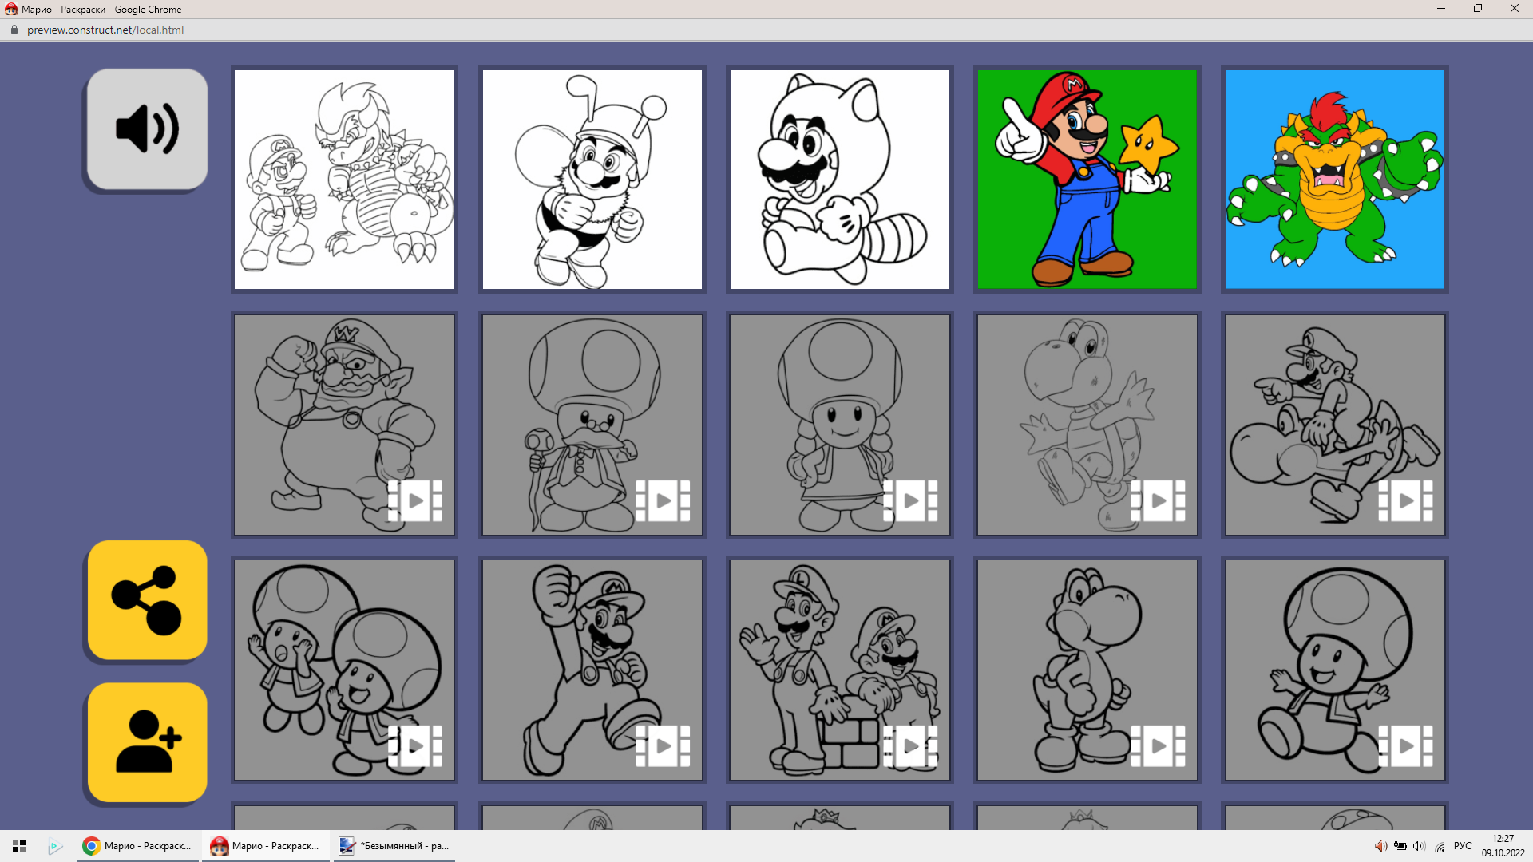
Task: Click video icon on jumping Mario picture
Action: coord(663,746)
